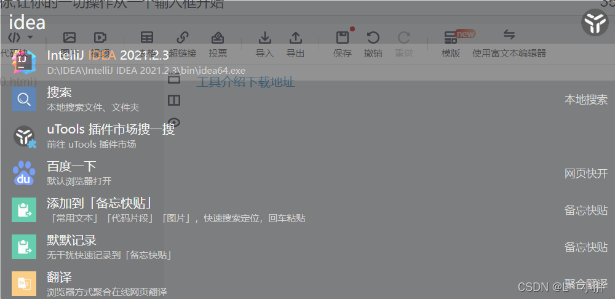Click the 导出 upload icon

[295, 38]
